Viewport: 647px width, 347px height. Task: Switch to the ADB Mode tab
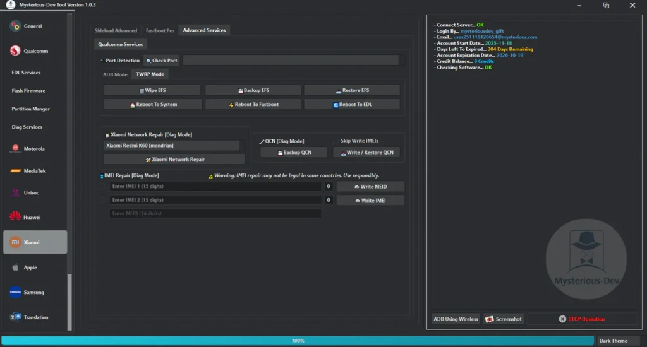[x=115, y=74]
